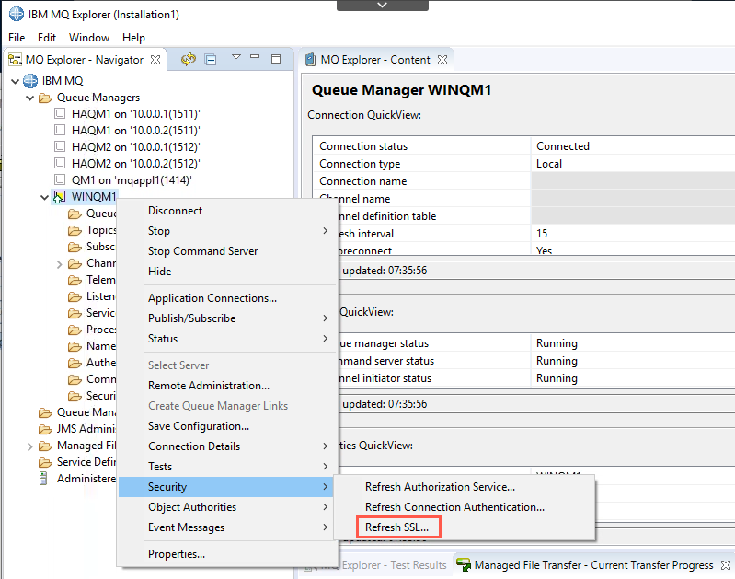The width and height of the screenshot is (735, 579).
Task: Select JMS Administered Objects tree item
Action: point(86,429)
